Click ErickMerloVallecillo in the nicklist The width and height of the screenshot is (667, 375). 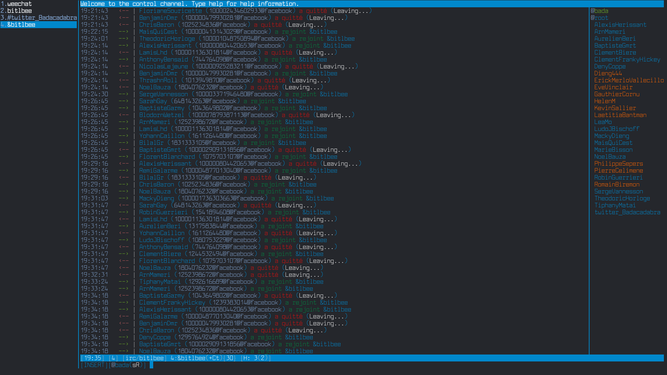(629, 80)
